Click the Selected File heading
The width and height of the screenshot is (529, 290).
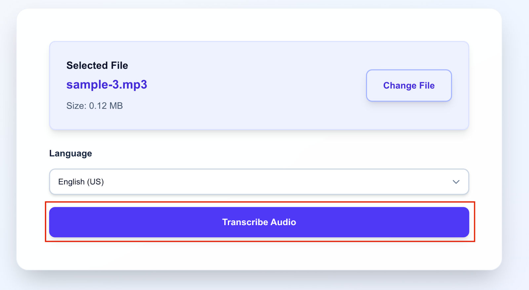(x=97, y=65)
